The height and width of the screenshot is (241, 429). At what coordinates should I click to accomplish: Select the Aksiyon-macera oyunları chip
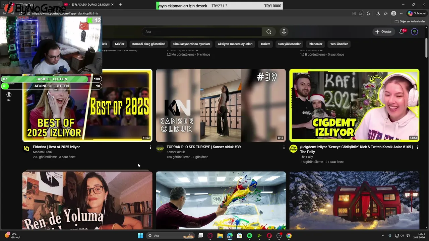click(x=235, y=44)
